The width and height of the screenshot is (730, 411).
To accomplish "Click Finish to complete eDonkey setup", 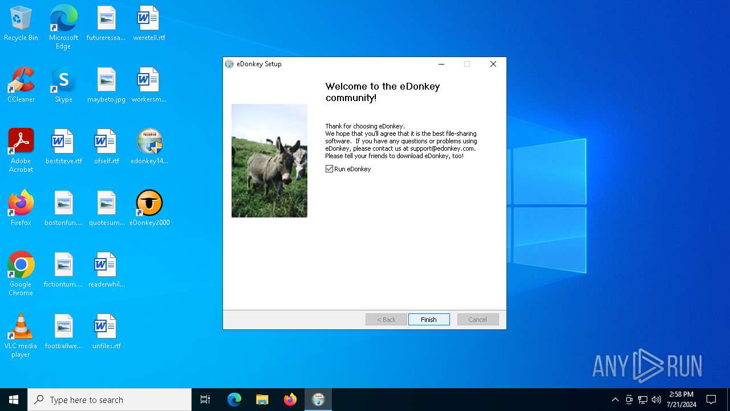I will (x=429, y=320).
